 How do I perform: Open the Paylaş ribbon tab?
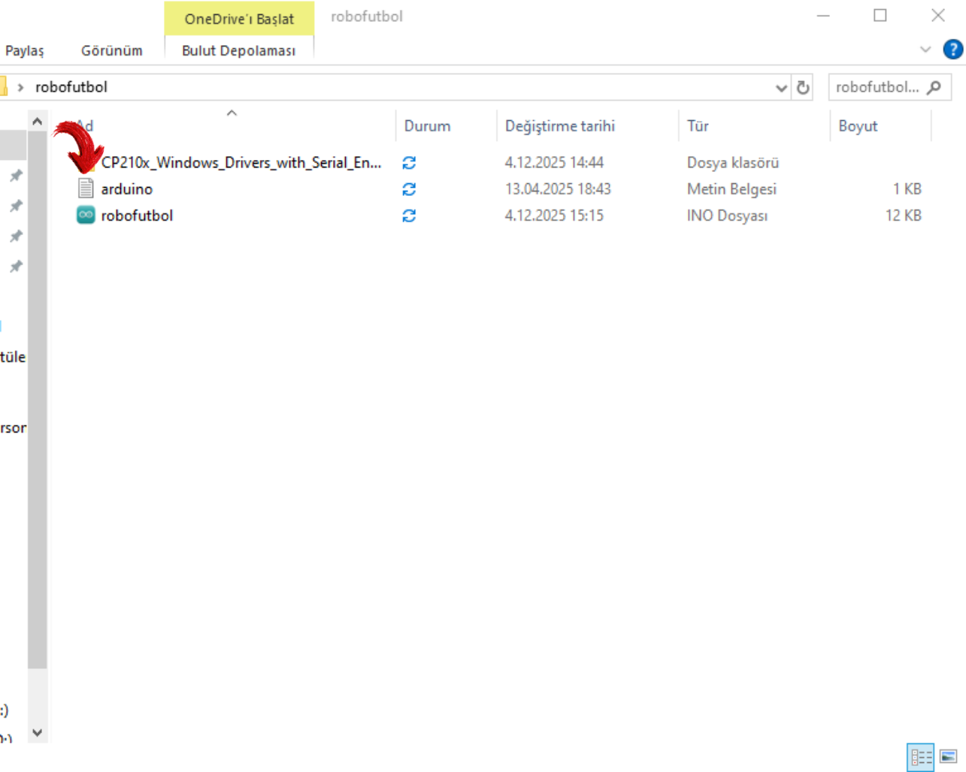[24, 50]
